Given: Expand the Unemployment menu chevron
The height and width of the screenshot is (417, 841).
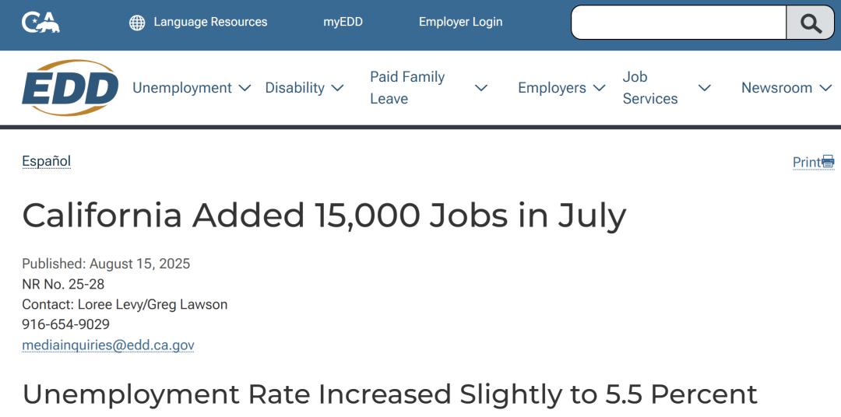Looking at the screenshot, I should (245, 88).
